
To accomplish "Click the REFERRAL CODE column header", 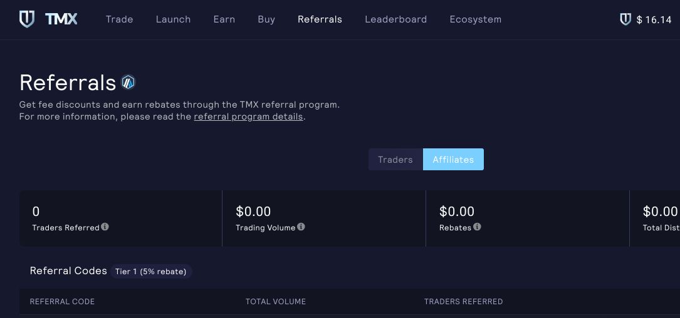I will (62, 302).
